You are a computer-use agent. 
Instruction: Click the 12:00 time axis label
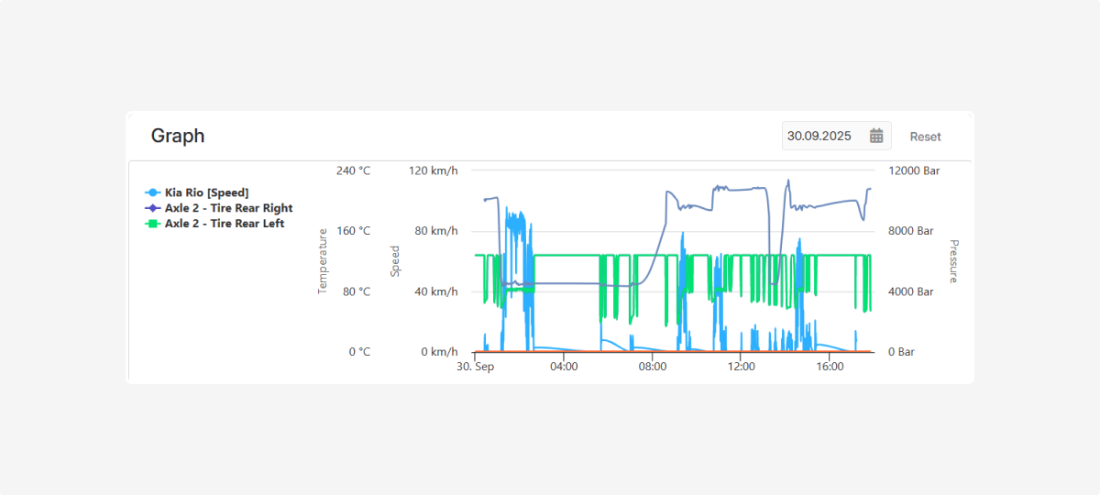[x=741, y=367]
